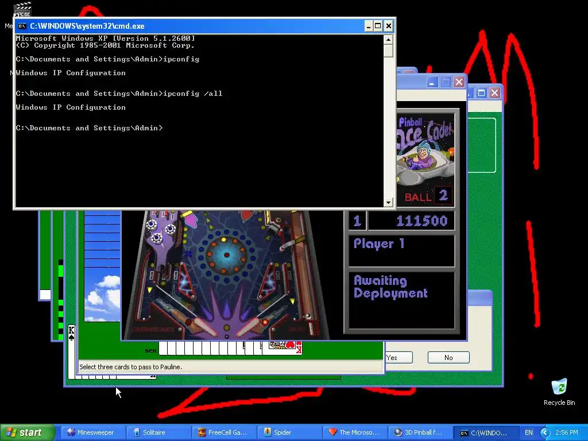Image resolution: width=588 pixels, height=441 pixels.
Task: Click the cmd scrollbar up arrow
Action: tap(389, 40)
